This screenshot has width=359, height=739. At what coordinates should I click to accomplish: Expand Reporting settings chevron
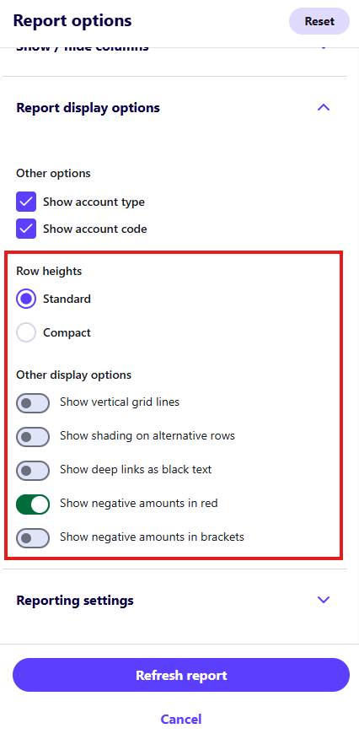324,600
